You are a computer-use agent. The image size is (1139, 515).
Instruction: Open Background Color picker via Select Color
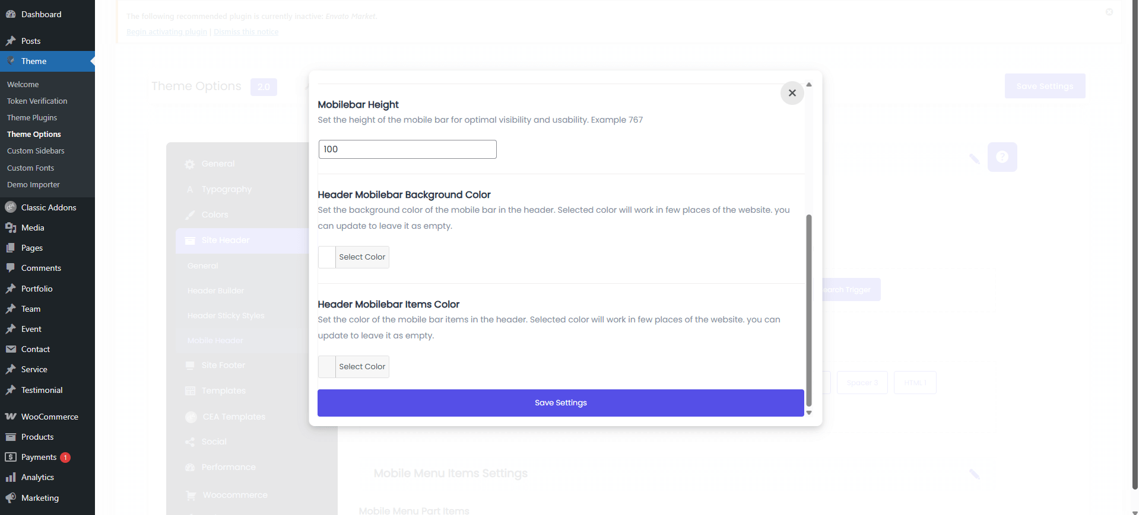click(362, 257)
